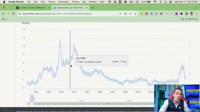Image resolution: width=200 pixels, height=112 pixels.
Task: Open the Edit menu
Action: point(35,2)
